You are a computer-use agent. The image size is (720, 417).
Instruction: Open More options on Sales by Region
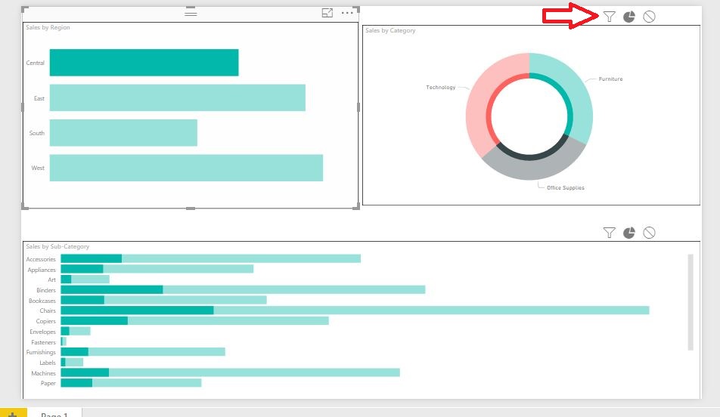347,13
